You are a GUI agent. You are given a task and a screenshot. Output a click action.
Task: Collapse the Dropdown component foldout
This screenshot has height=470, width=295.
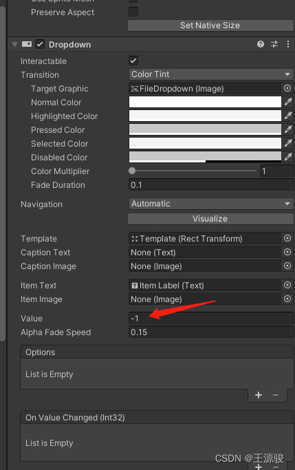point(14,45)
